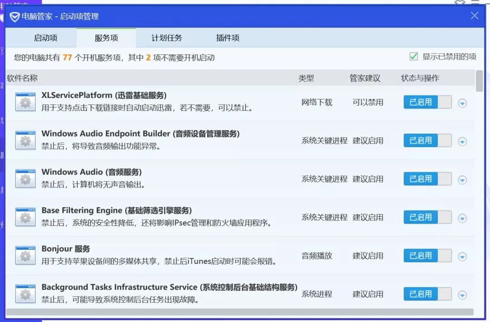Toggle the 已启用 switch for Windows Audio Endpoint Builder
Screen dimensions: 490x322
click(427, 141)
